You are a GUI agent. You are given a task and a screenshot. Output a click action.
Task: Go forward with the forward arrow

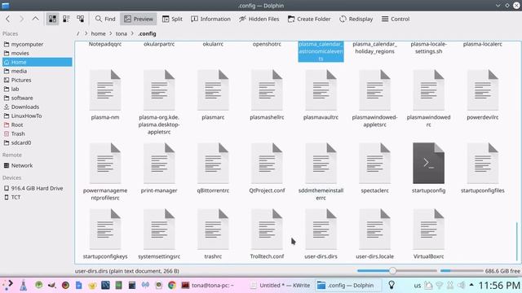(22, 19)
